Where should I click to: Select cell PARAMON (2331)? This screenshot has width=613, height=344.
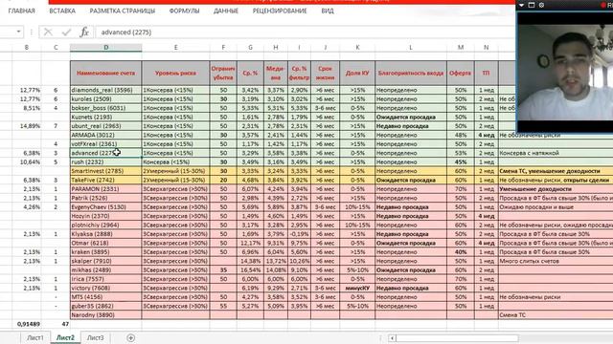coord(106,189)
